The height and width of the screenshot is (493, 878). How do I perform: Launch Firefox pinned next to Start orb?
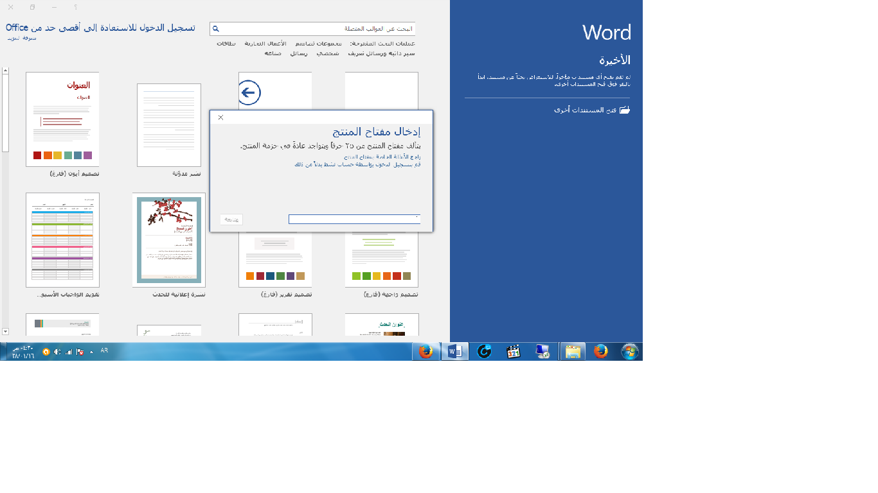tap(601, 352)
